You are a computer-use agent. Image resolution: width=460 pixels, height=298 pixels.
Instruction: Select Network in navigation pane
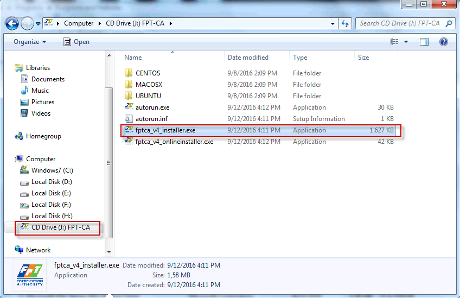click(38, 250)
